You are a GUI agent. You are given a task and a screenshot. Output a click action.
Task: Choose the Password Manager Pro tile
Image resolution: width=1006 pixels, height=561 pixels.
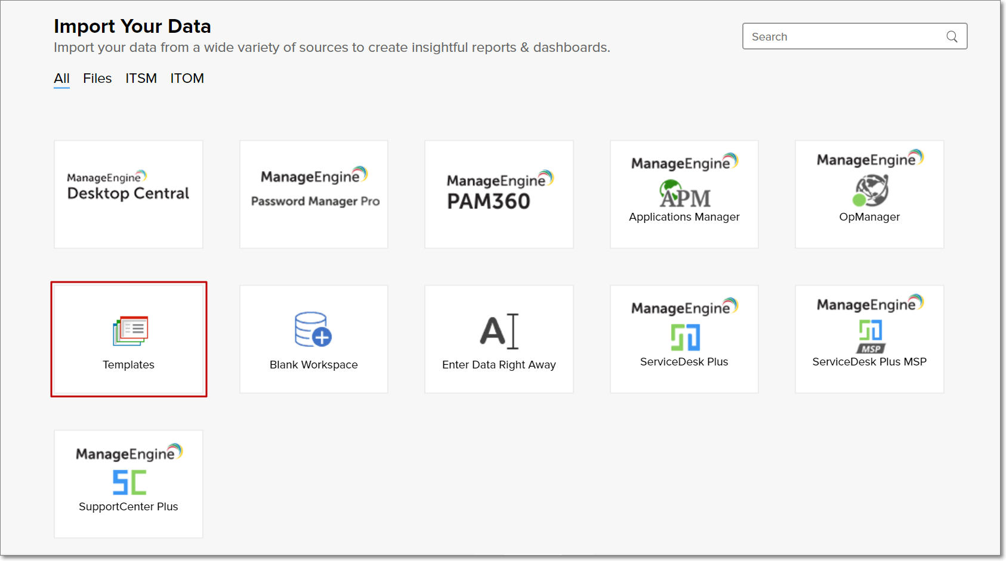tap(314, 194)
